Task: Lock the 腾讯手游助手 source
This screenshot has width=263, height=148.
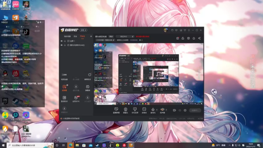Action: 65,45
